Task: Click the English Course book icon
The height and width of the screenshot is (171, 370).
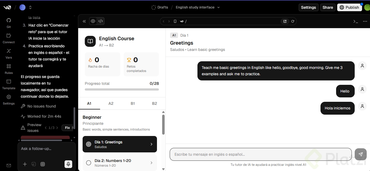Action: 90,41
